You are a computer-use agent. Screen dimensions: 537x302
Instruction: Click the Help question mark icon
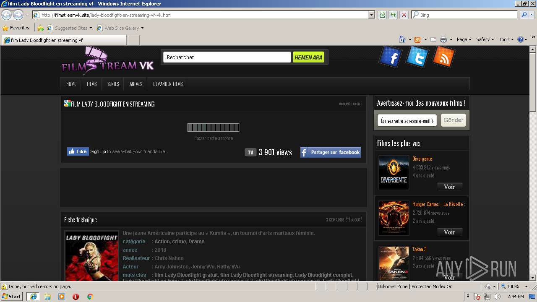pos(521,39)
